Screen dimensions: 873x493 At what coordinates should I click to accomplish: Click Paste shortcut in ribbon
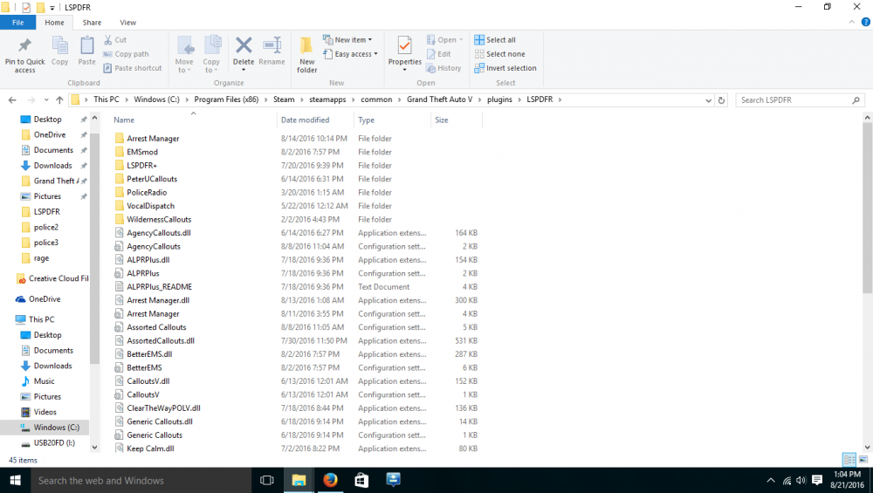133,68
